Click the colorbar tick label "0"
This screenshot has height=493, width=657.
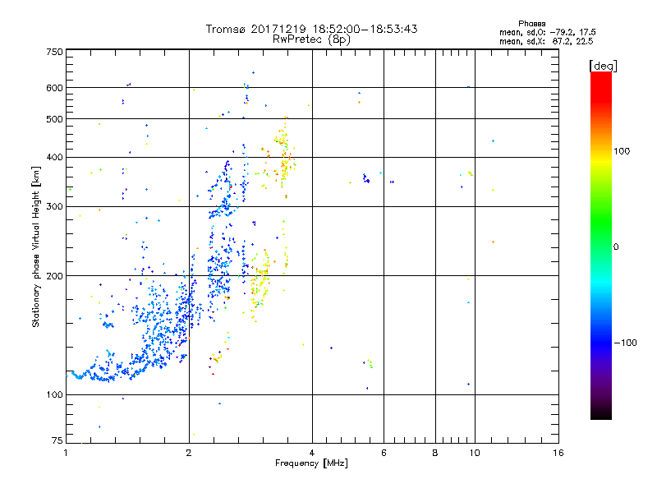click(616, 247)
